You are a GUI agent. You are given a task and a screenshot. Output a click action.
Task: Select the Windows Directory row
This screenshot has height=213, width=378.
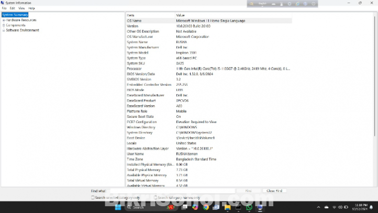click(x=209, y=127)
